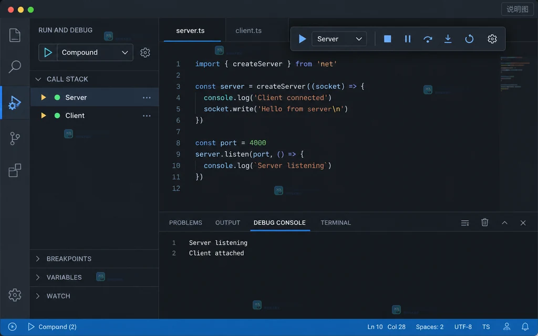
Task: Click the macOS green zoom window button
Action: coord(31,9)
